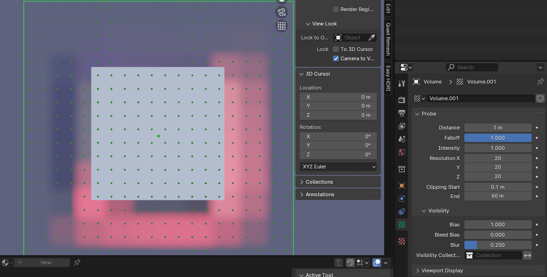Toggle animate dot for Intensity property
547x277 pixels.
(x=537, y=148)
